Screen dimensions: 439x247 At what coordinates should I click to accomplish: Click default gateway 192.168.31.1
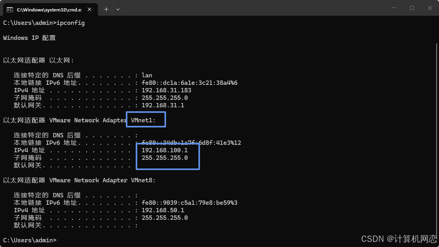(163, 105)
